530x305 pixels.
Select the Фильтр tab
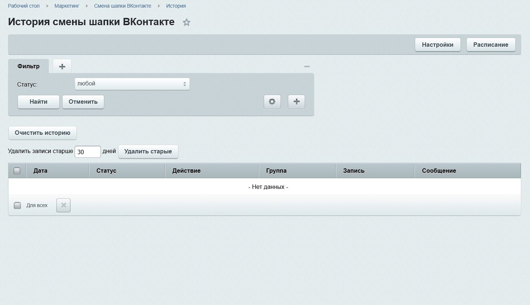click(29, 66)
